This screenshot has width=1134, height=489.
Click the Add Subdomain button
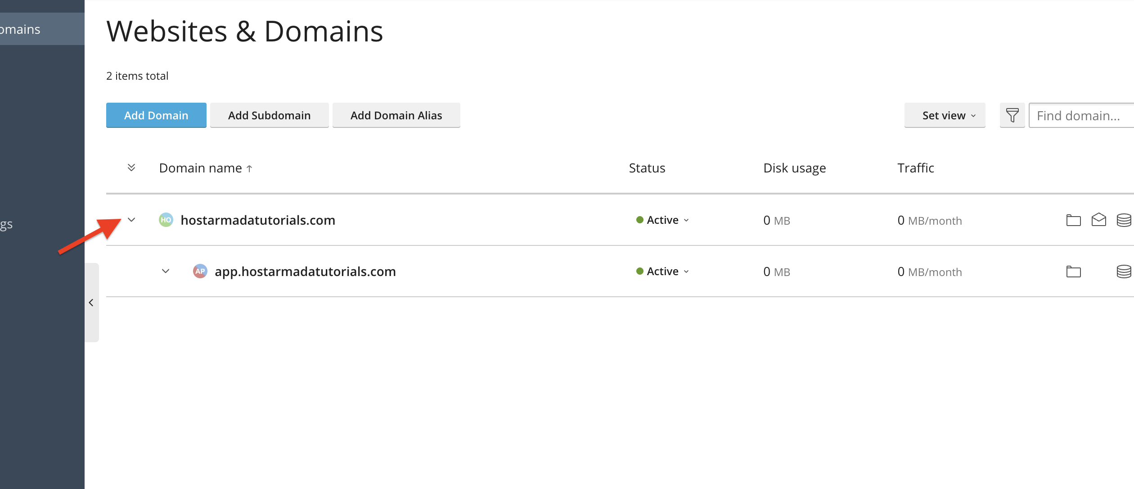(269, 115)
